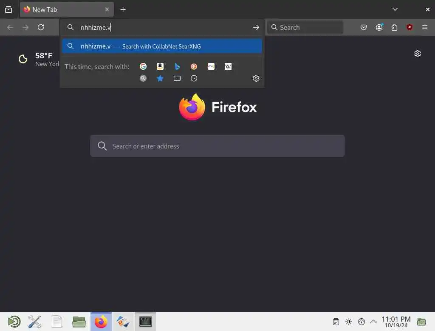Open the text document app in the taskbar
The image size is (435, 331).
pyautogui.click(x=57, y=322)
